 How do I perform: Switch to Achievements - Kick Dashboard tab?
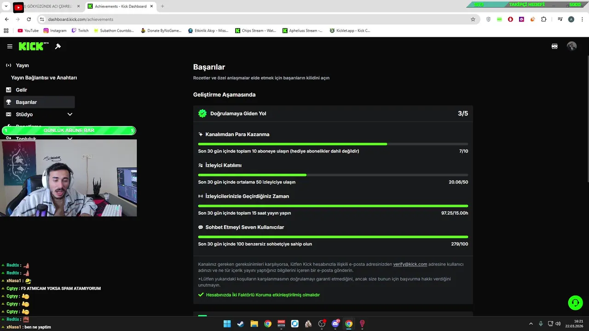121,6
